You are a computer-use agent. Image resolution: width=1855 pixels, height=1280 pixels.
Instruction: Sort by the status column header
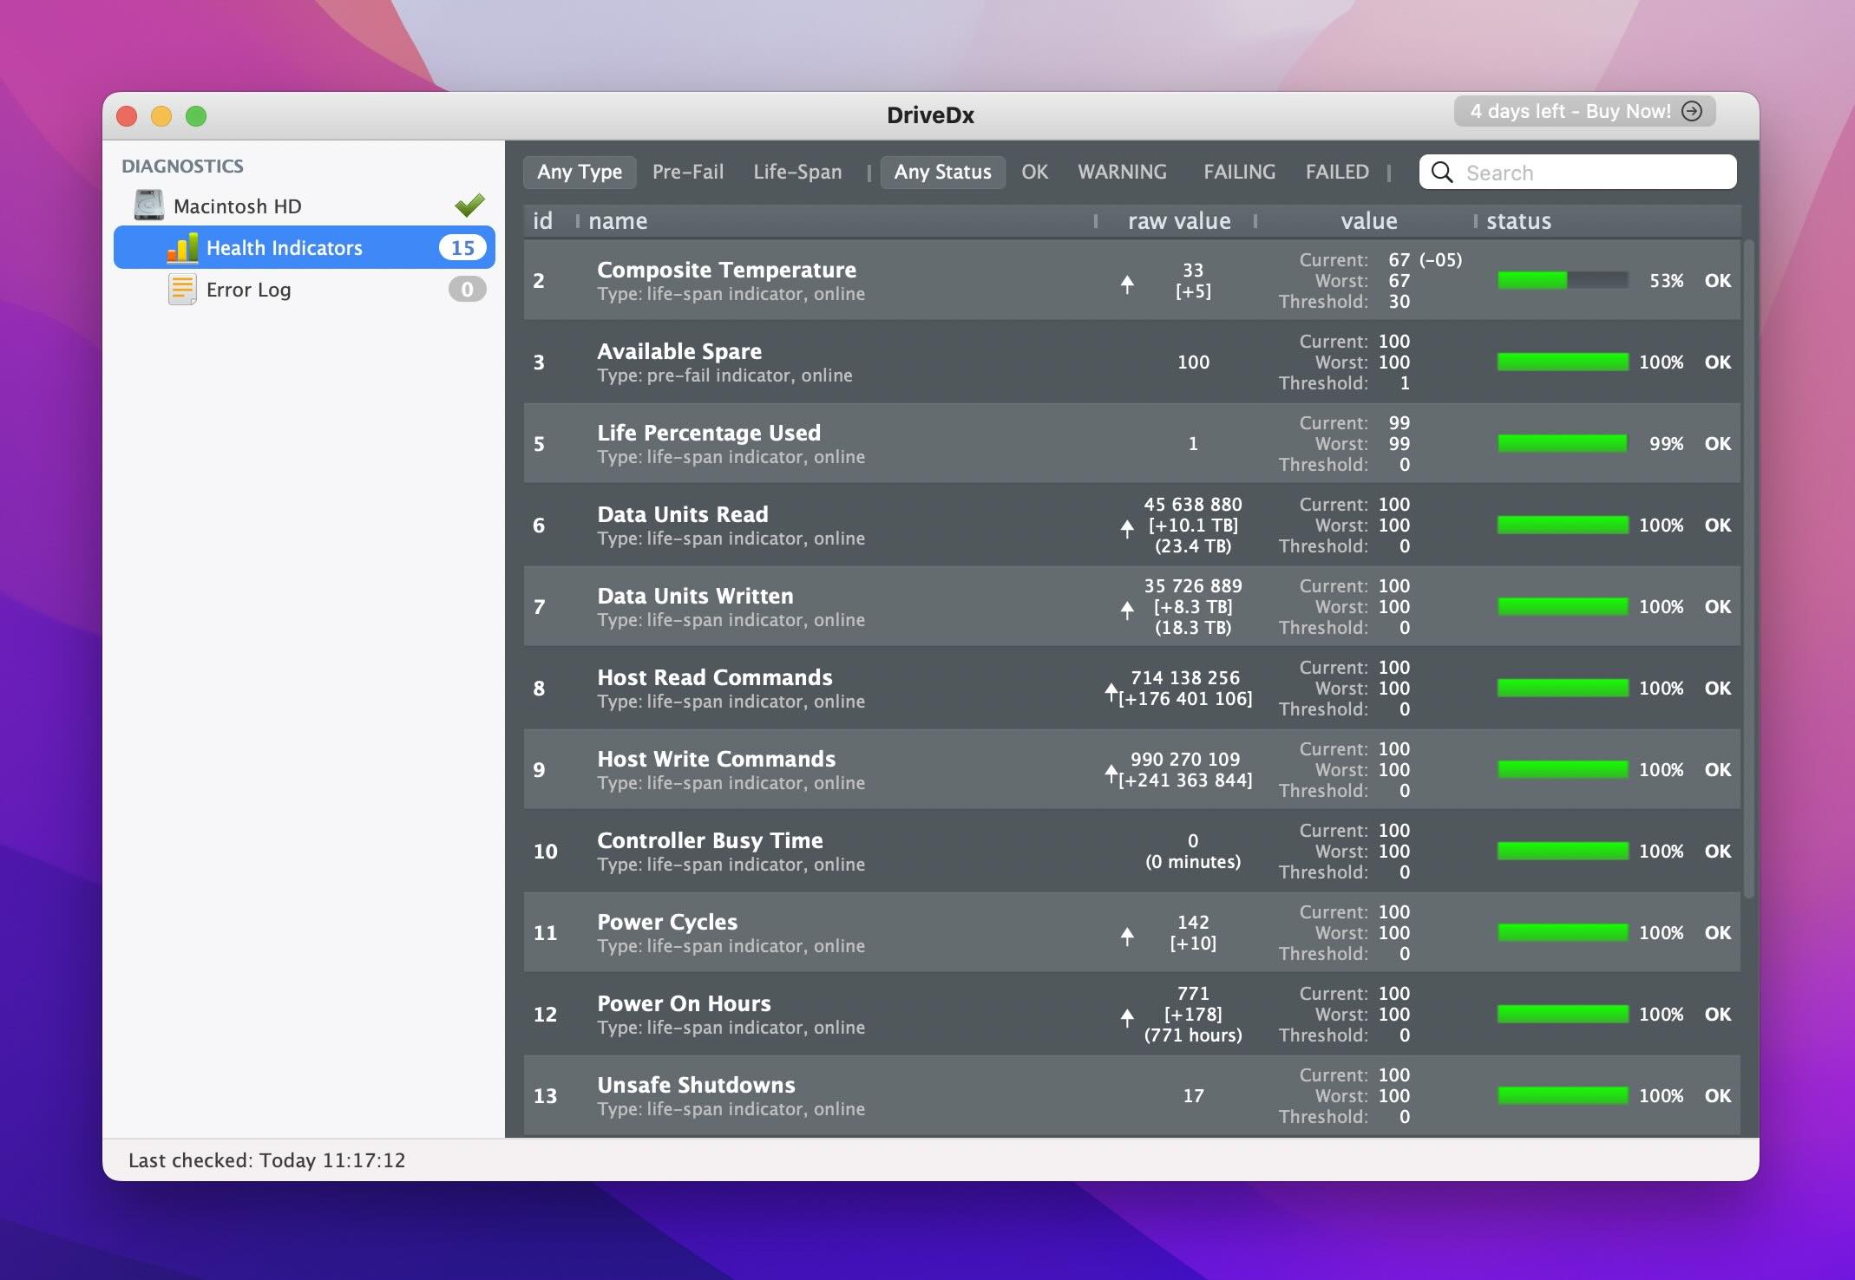tap(1518, 221)
